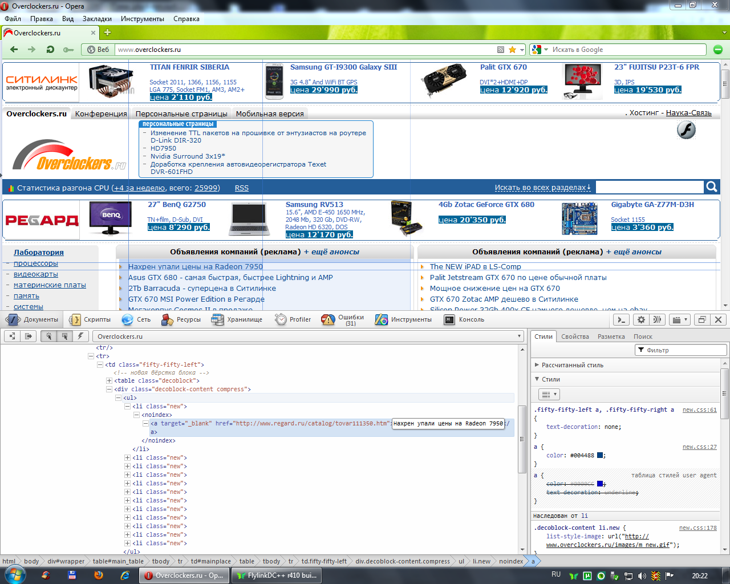Click the Flash plugin placeholder icon

pos(686,130)
